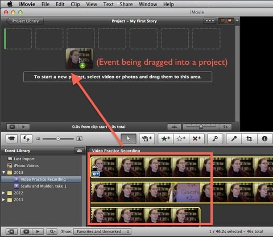Click the project area vertical scrollbar

(x=237, y=74)
